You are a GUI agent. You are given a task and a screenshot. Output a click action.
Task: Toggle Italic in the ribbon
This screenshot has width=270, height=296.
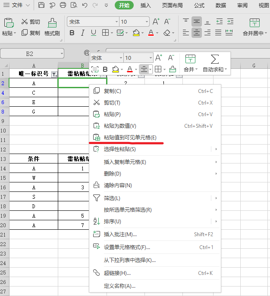click(x=83, y=33)
